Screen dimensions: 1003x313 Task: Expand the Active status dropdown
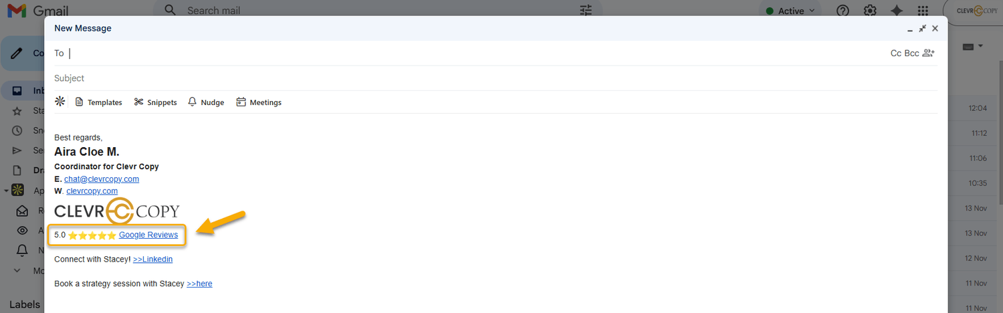click(791, 11)
